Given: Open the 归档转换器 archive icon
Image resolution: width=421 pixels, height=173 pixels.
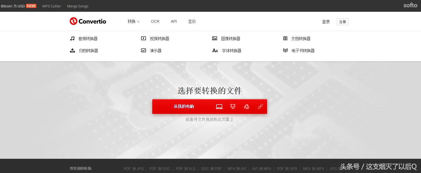Looking at the screenshot, I should pos(72,50).
